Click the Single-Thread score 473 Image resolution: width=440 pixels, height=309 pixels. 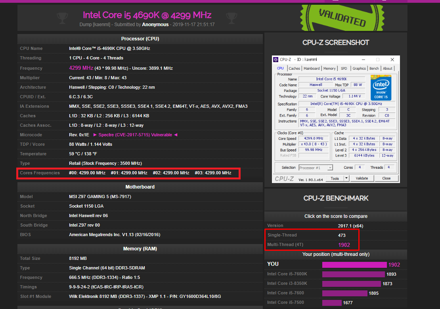[342, 235]
